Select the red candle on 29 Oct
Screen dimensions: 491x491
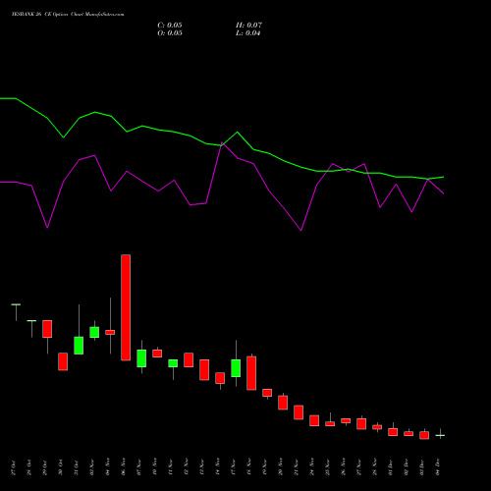pos(47,329)
